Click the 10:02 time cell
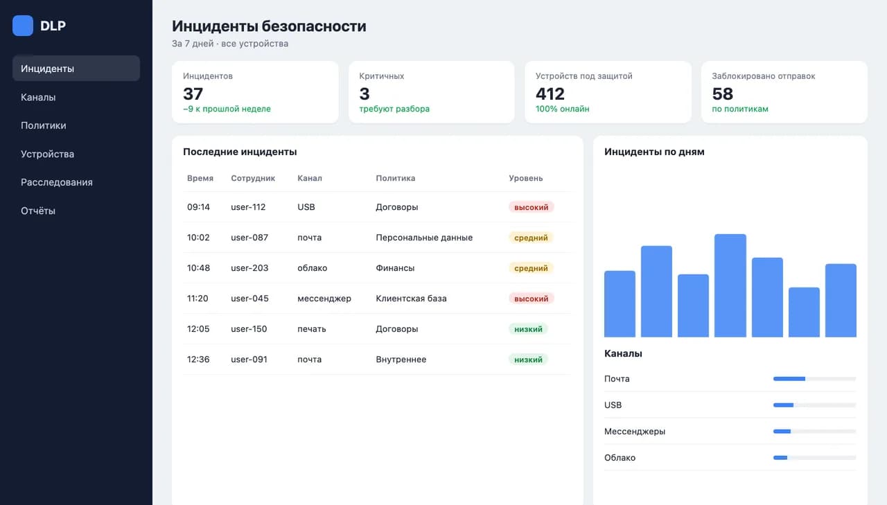Viewport: 887px width, 505px height. 198,238
